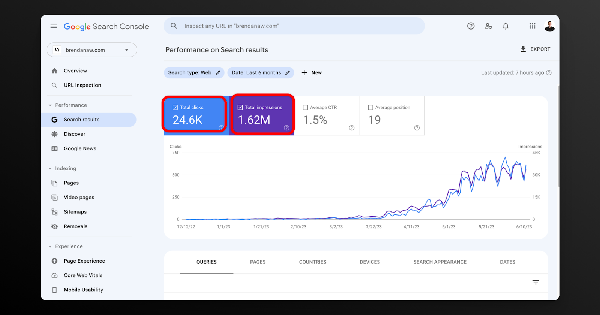This screenshot has height=315, width=600.
Task: Open the Google apps grid
Action: tap(532, 26)
